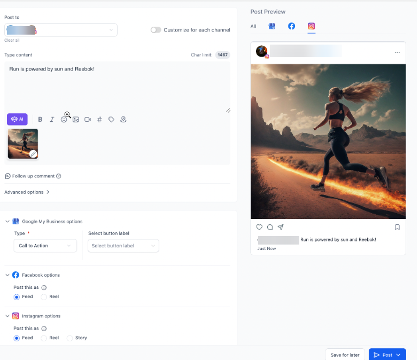Screen dimensions: 419x360
Task: Switch preview to the Facebook tab
Action: [291, 26]
